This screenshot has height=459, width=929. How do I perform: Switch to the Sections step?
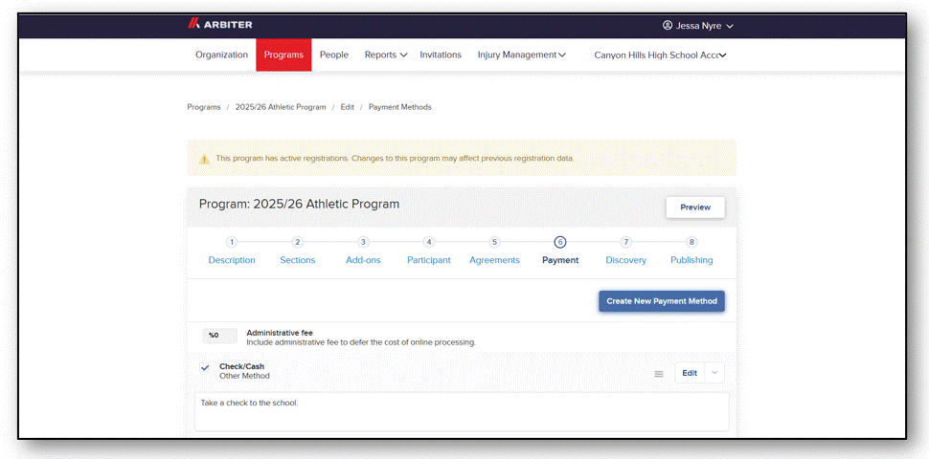pyautogui.click(x=298, y=260)
